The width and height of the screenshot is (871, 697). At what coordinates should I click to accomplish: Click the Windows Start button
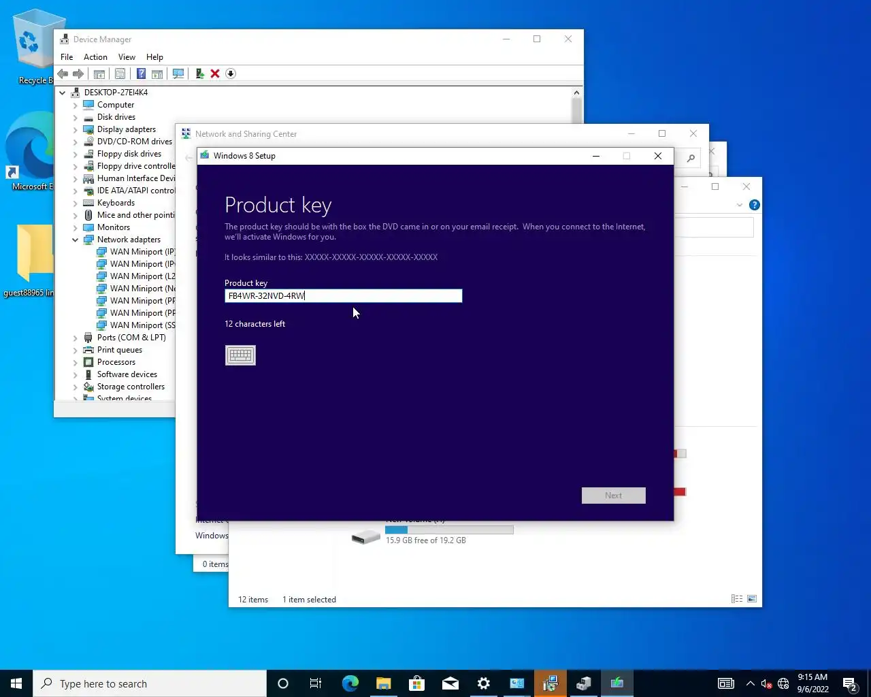click(16, 683)
